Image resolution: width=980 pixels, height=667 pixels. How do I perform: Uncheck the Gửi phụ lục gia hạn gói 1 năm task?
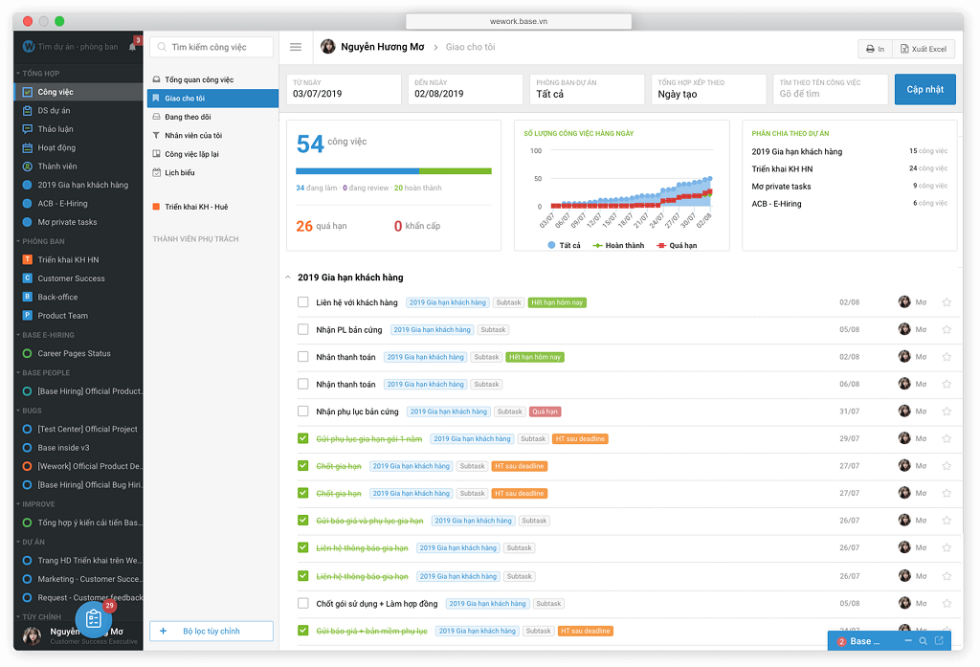click(x=303, y=439)
